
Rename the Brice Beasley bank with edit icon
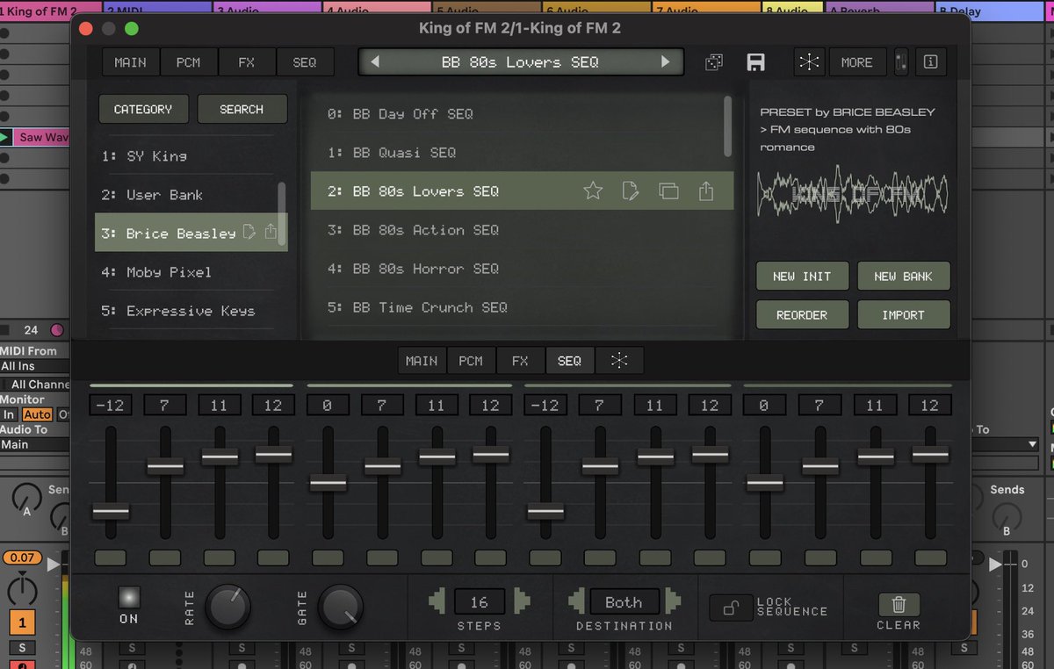click(x=249, y=232)
